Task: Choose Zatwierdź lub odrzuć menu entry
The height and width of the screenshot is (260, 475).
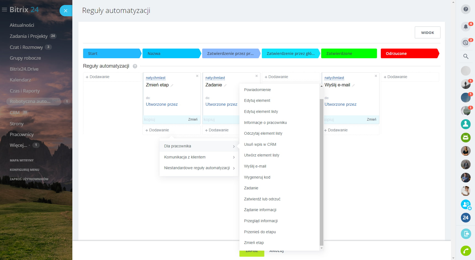Action: point(262,199)
